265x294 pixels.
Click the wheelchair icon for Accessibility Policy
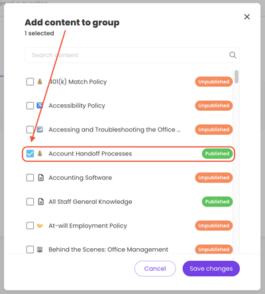pos(40,106)
